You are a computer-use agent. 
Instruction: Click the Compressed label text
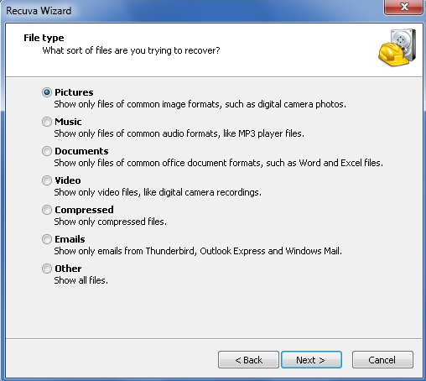coord(84,210)
